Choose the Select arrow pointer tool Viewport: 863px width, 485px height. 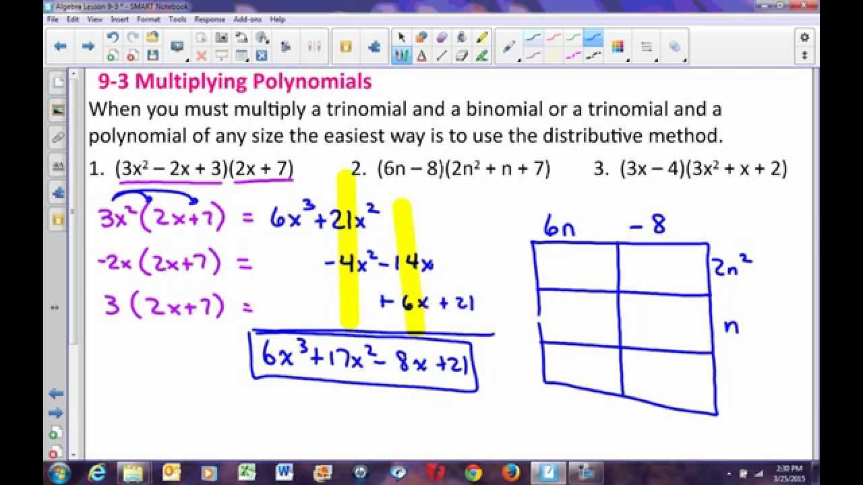(402, 38)
